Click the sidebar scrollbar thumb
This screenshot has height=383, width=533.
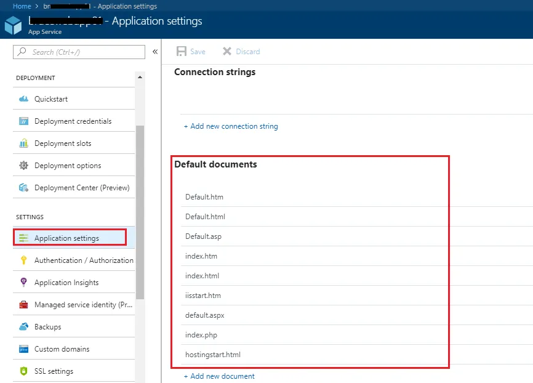coord(140,212)
